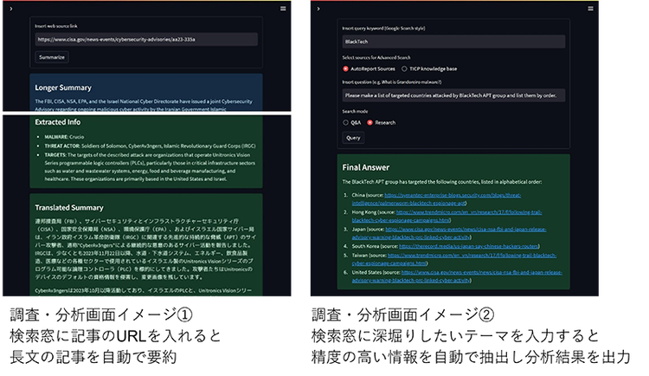The height and width of the screenshot is (376, 649).
Task: Focus the web source link input field
Action: coord(146,39)
